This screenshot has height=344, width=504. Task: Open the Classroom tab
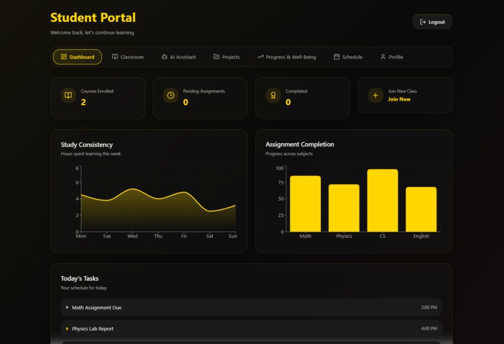pyautogui.click(x=128, y=57)
